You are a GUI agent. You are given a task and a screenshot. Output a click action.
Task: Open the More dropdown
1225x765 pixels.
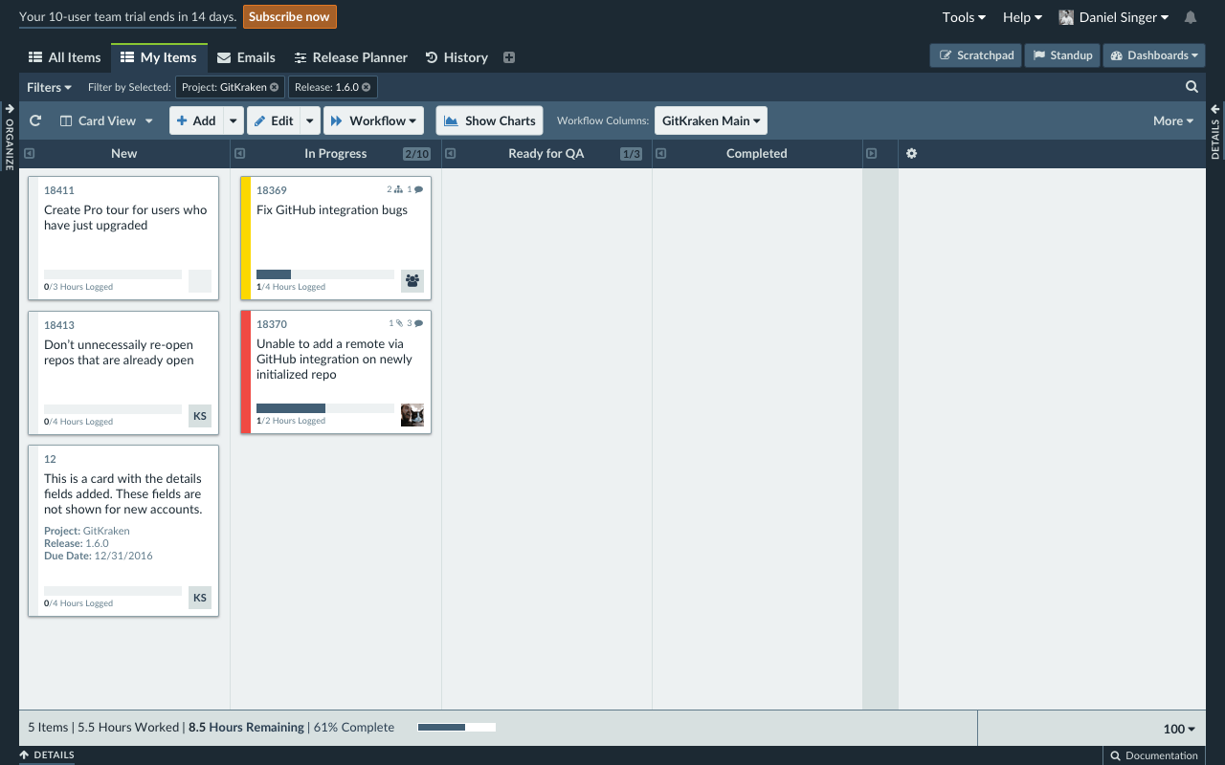(1173, 120)
